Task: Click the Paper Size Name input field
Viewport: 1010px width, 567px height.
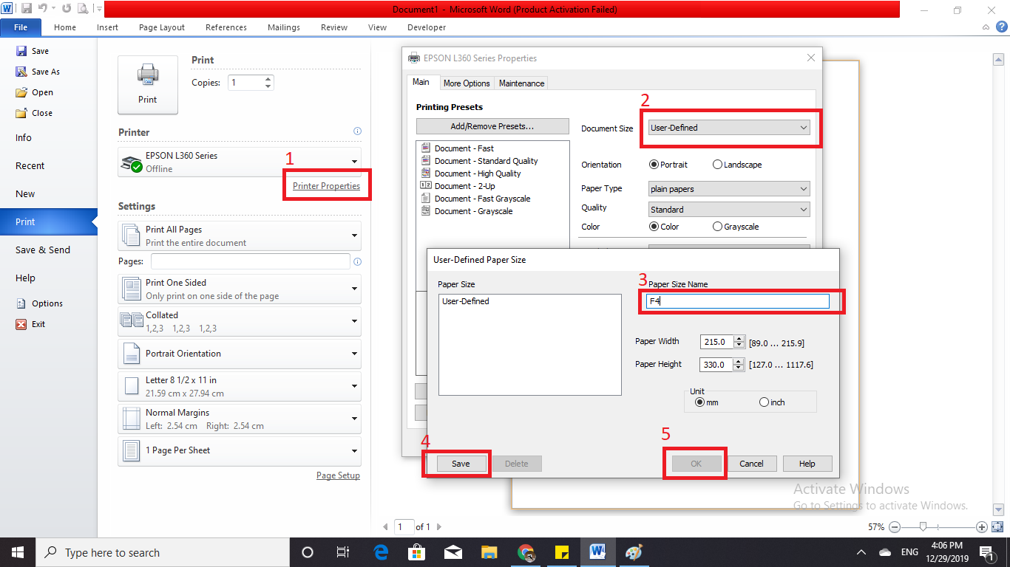Action: (738, 301)
